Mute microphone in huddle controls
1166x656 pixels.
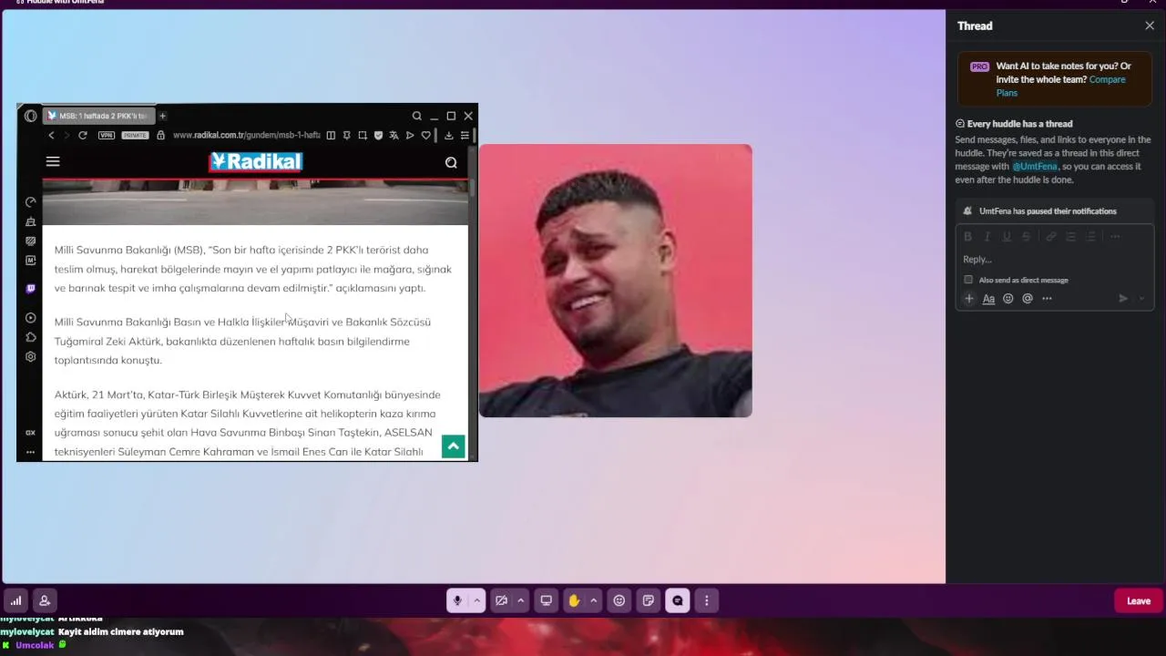[x=457, y=600]
